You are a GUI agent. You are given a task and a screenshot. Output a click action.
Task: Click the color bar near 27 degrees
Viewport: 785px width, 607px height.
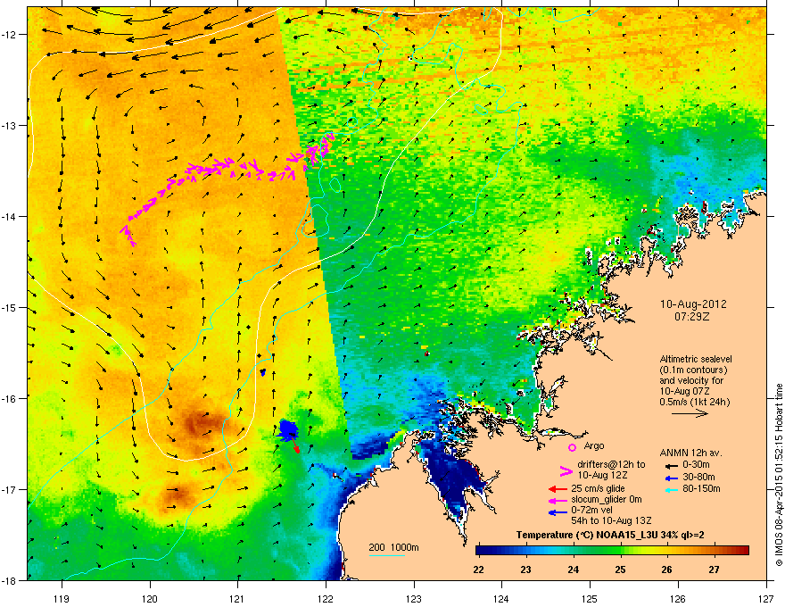(715, 551)
